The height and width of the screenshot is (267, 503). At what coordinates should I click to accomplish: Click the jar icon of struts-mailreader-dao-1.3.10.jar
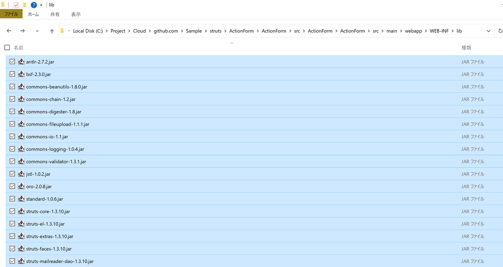(x=21, y=261)
